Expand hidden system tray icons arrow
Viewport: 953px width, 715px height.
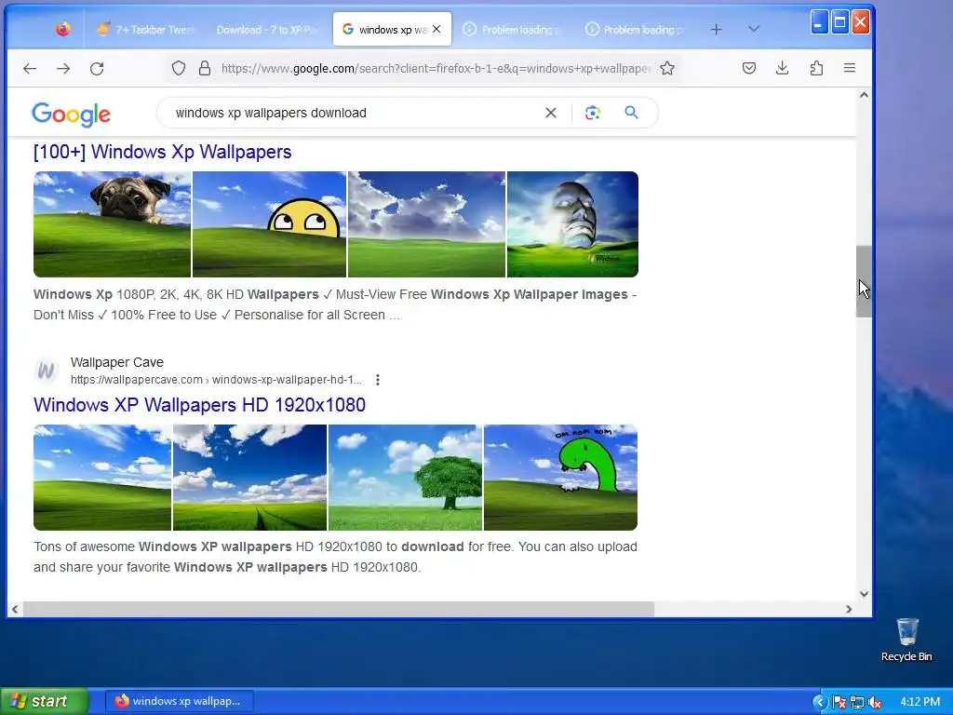coord(820,702)
